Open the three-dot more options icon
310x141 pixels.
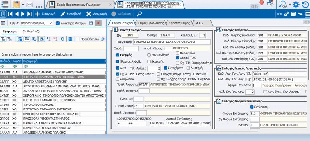[x=39, y=7]
